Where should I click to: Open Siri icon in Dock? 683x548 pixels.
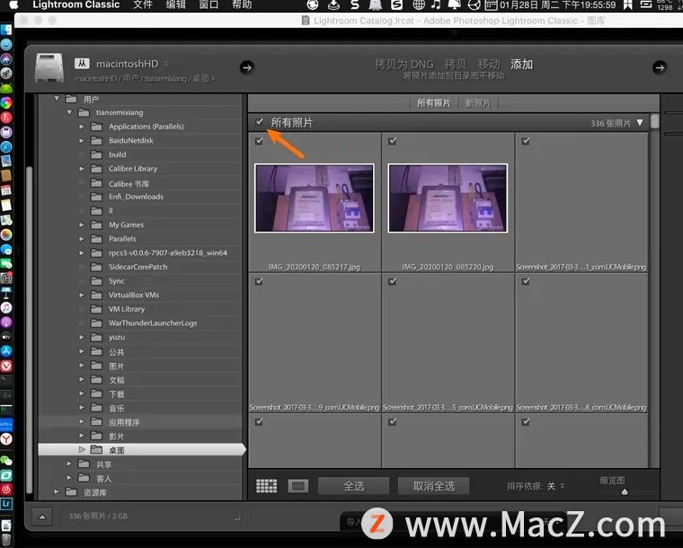click(6, 58)
